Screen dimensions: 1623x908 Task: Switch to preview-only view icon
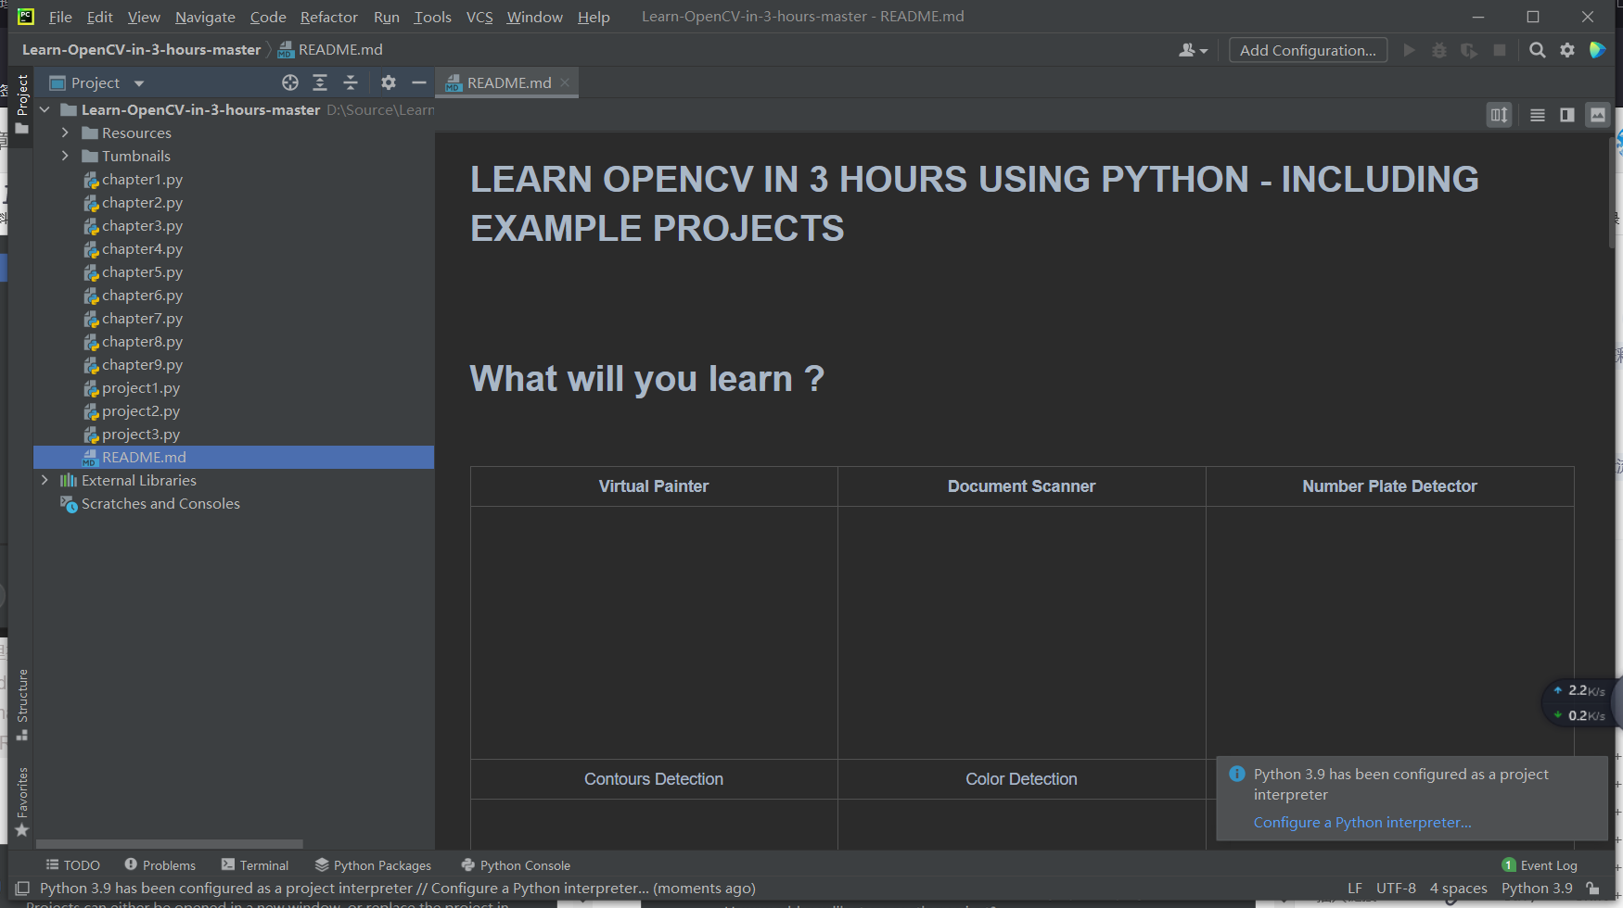point(1597,115)
